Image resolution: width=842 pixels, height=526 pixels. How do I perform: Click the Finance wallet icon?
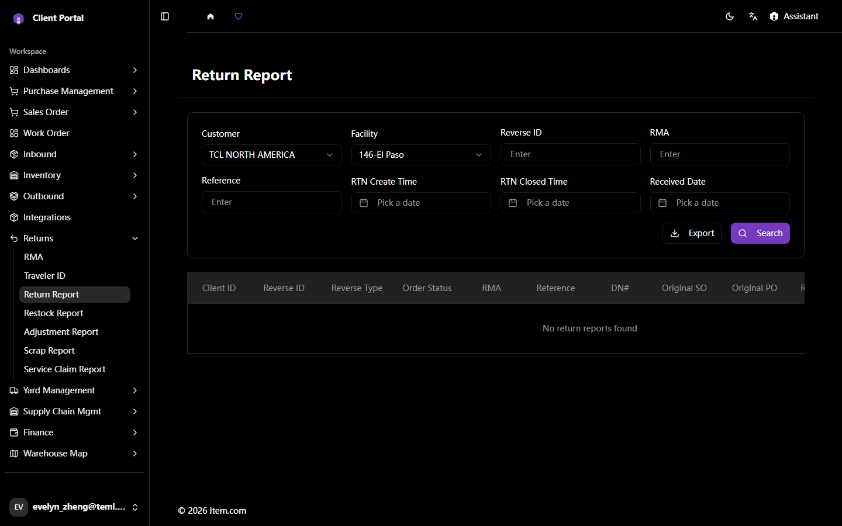[x=14, y=432]
